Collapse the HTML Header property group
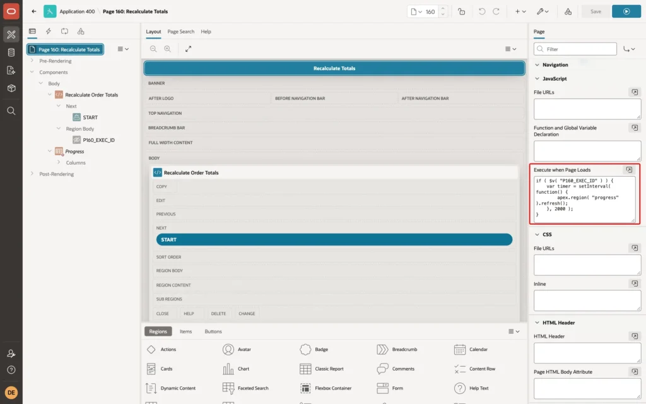Viewport: 646px width, 404px height. click(x=537, y=323)
